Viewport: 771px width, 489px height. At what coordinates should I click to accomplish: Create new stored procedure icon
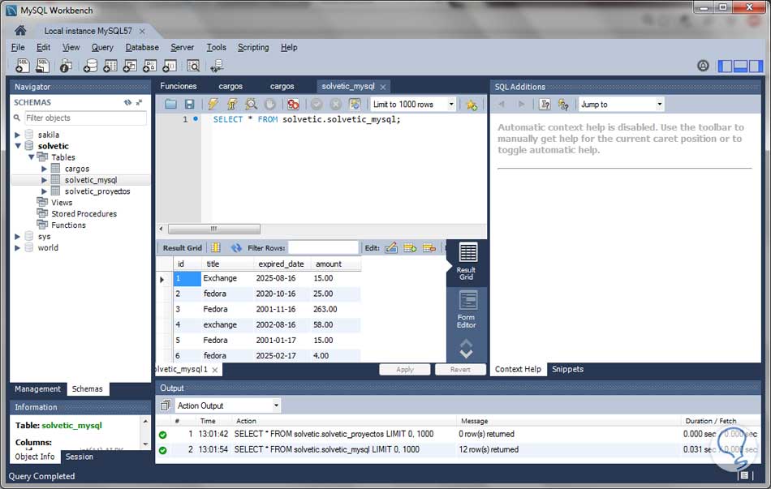tap(149, 66)
